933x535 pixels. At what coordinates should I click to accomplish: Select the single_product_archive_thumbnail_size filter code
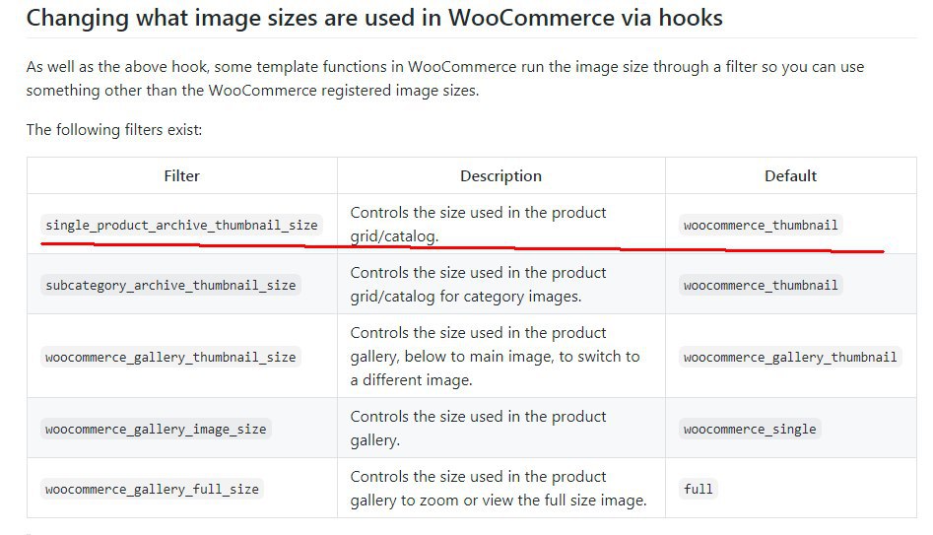point(181,225)
